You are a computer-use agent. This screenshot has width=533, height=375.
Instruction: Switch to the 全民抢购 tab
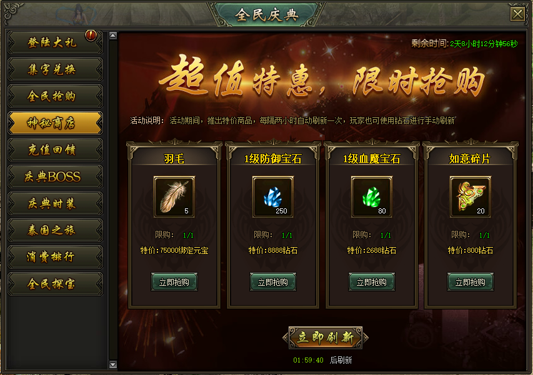pyautogui.click(x=55, y=96)
